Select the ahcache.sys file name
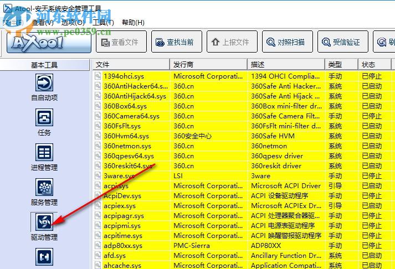 [x=122, y=265]
